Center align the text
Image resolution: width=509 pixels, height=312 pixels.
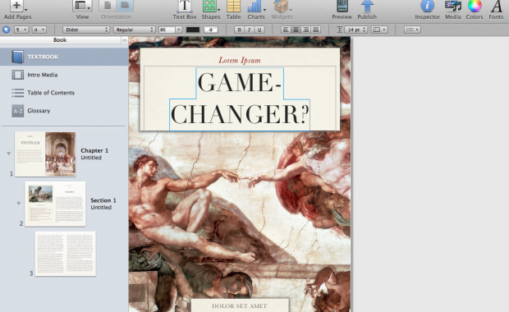pos(296,30)
